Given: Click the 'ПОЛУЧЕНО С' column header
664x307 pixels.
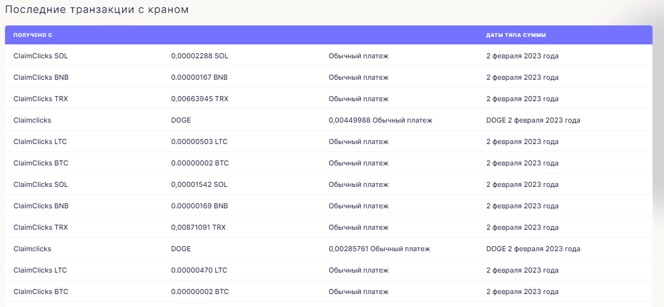Looking at the screenshot, I should click(33, 35).
